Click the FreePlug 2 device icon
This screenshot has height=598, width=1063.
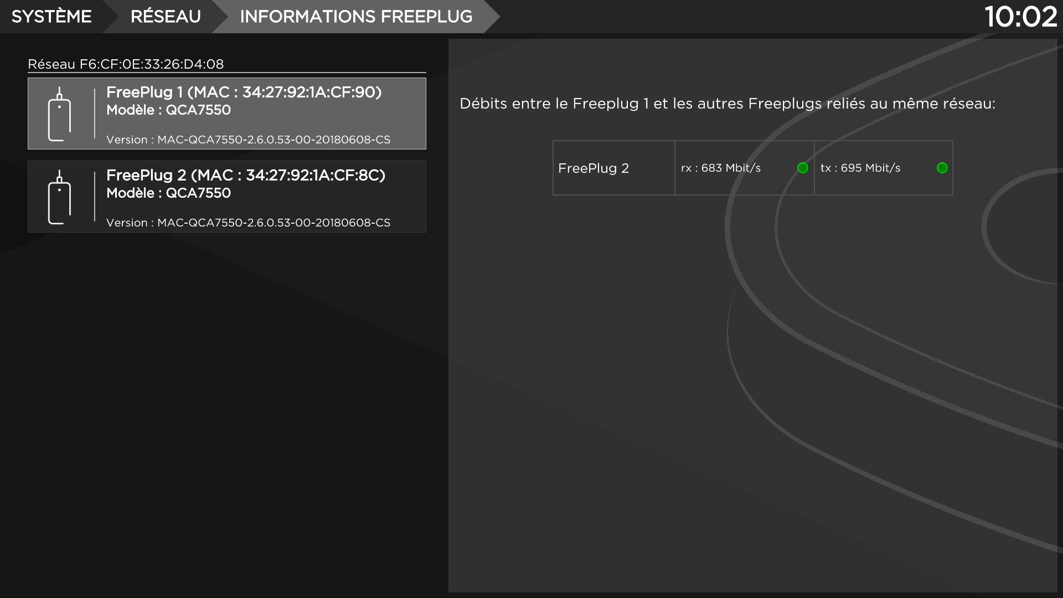coord(59,197)
